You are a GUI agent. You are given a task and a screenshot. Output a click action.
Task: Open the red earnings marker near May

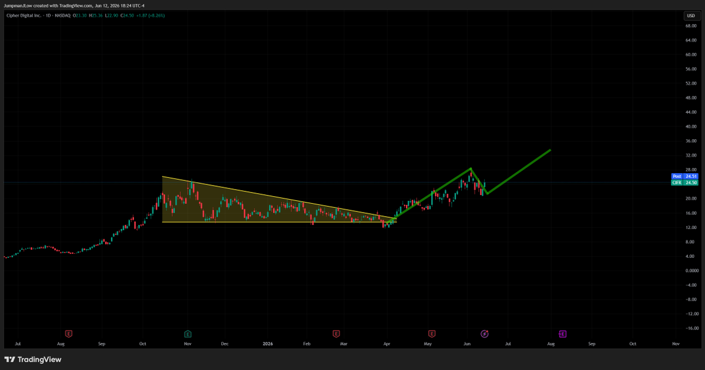[x=432, y=334]
